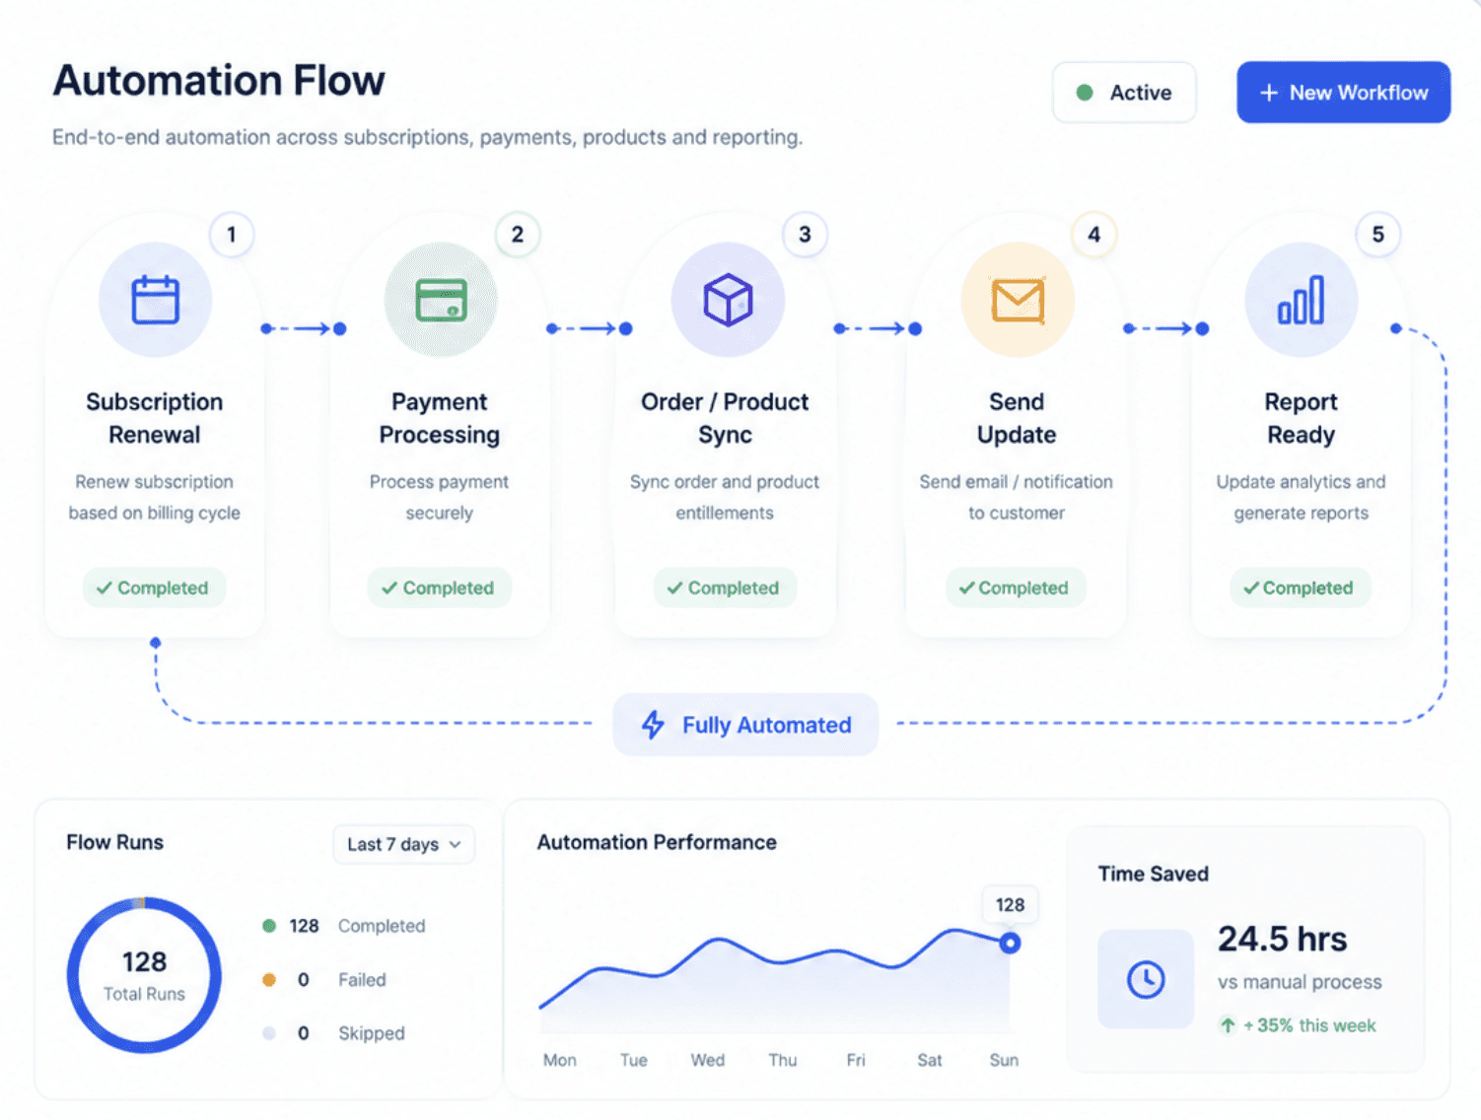The height and width of the screenshot is (1120, 1481).
Task: Click Completed status under Order / Product Sync
Action: pos(725,588)
